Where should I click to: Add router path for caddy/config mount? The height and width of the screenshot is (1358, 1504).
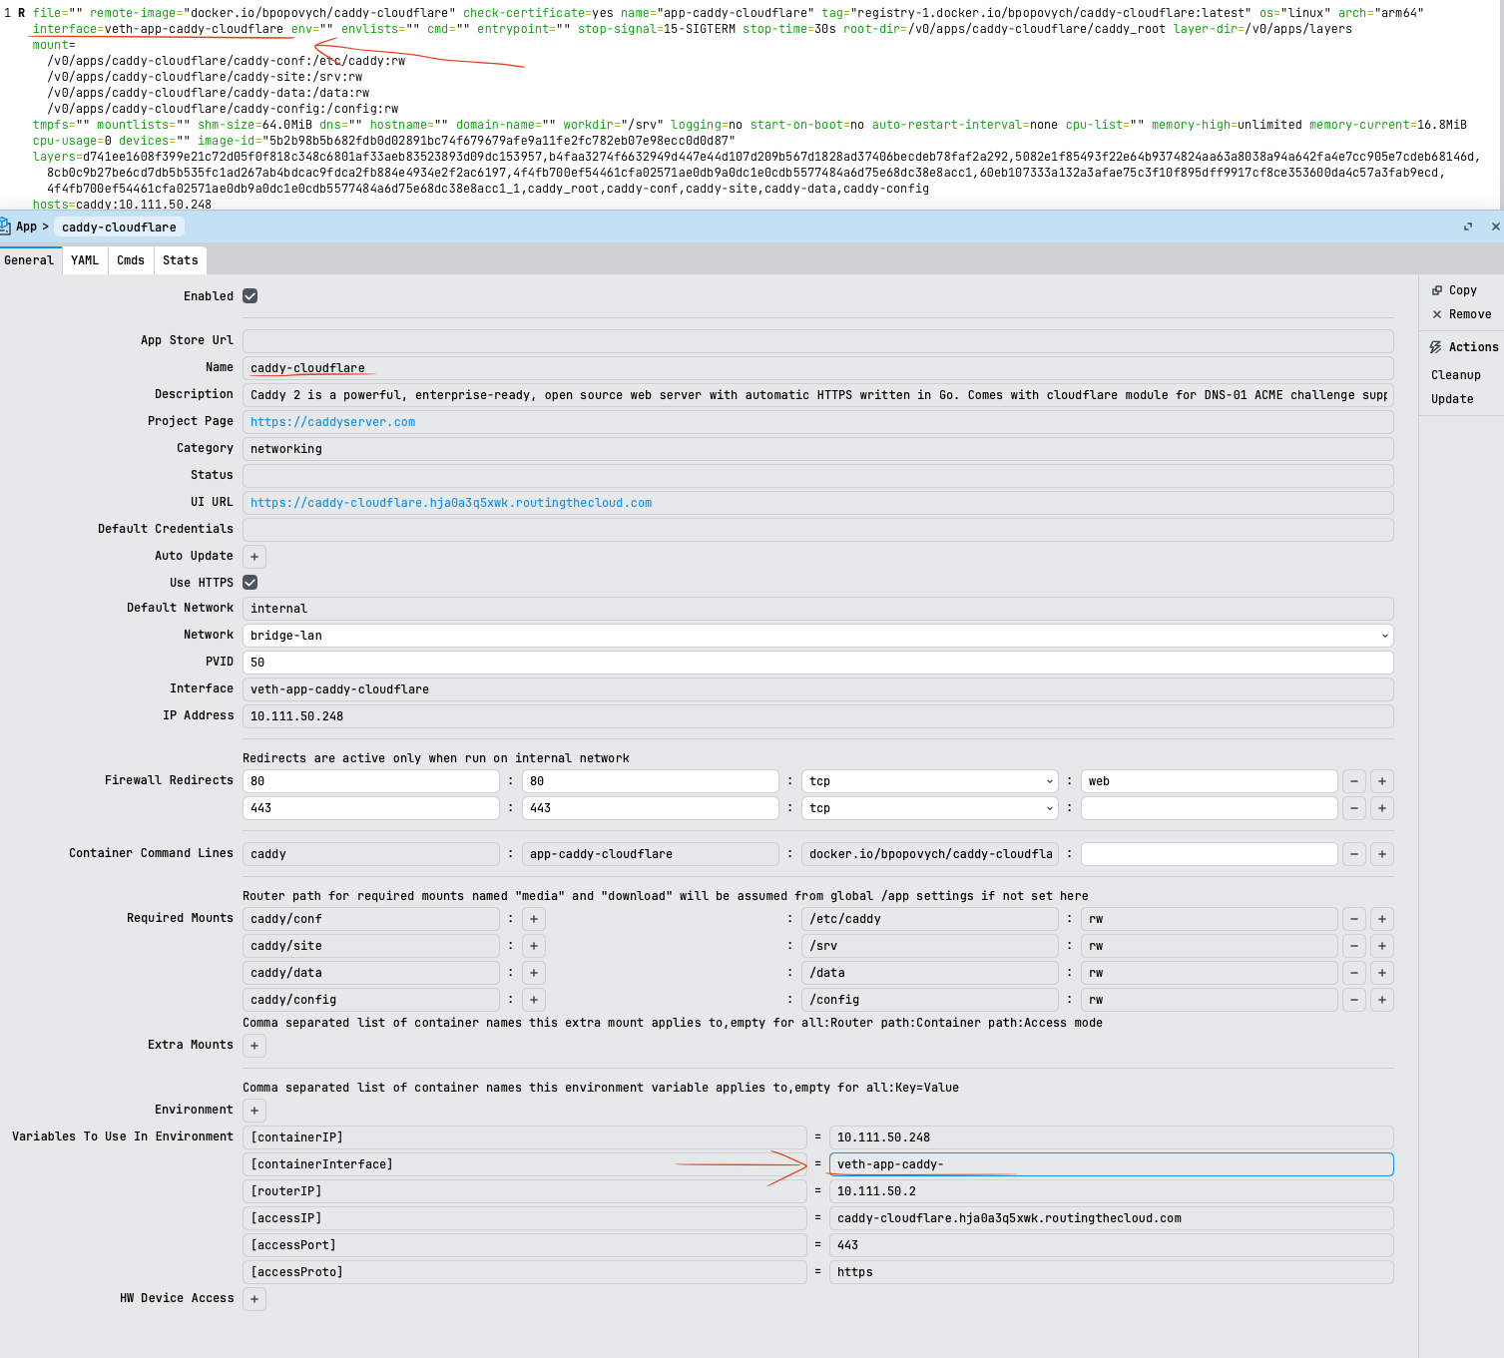coord(534,1000)
